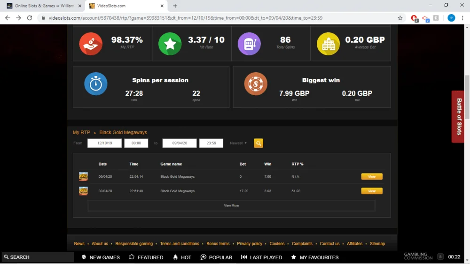
Task: Click the icon next to the 00:22 clock
Action: (440, 256)
